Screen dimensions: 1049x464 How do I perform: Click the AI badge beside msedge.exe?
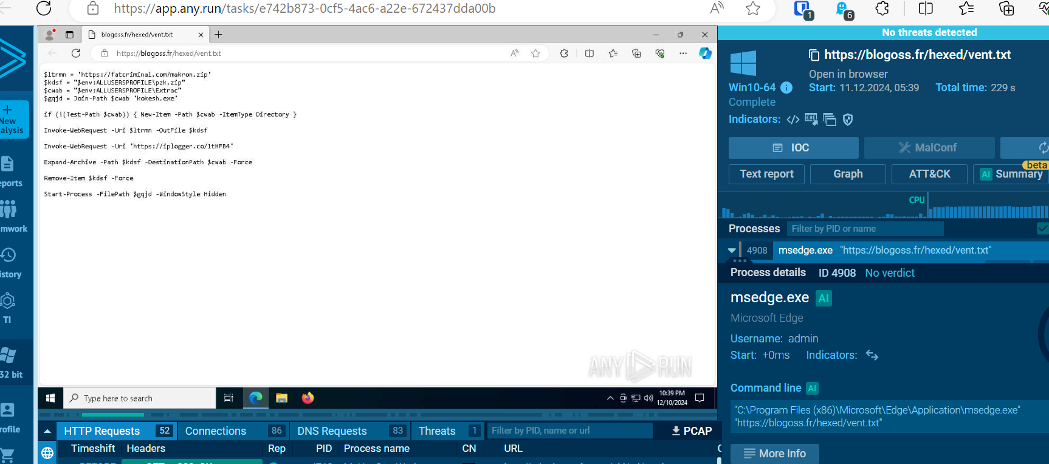click(x=824, y=298)
